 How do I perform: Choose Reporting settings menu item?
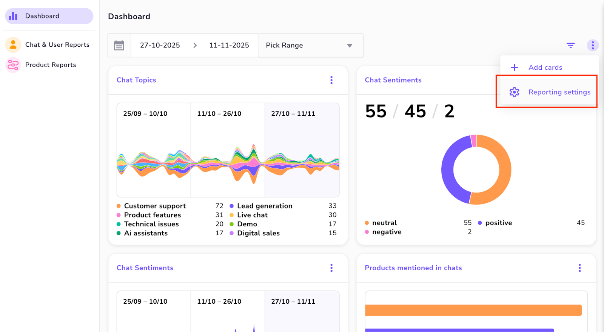click(559, 92)
